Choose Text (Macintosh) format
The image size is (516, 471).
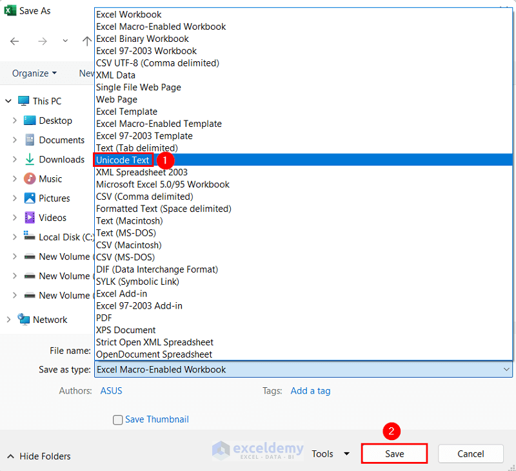point(303,221)
